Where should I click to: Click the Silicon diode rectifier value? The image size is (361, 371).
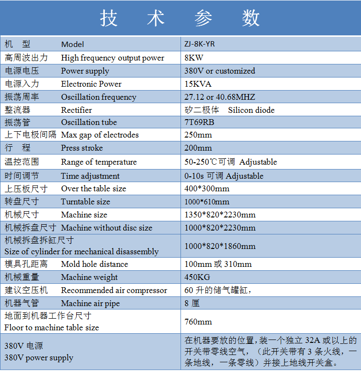click(251, 110)
